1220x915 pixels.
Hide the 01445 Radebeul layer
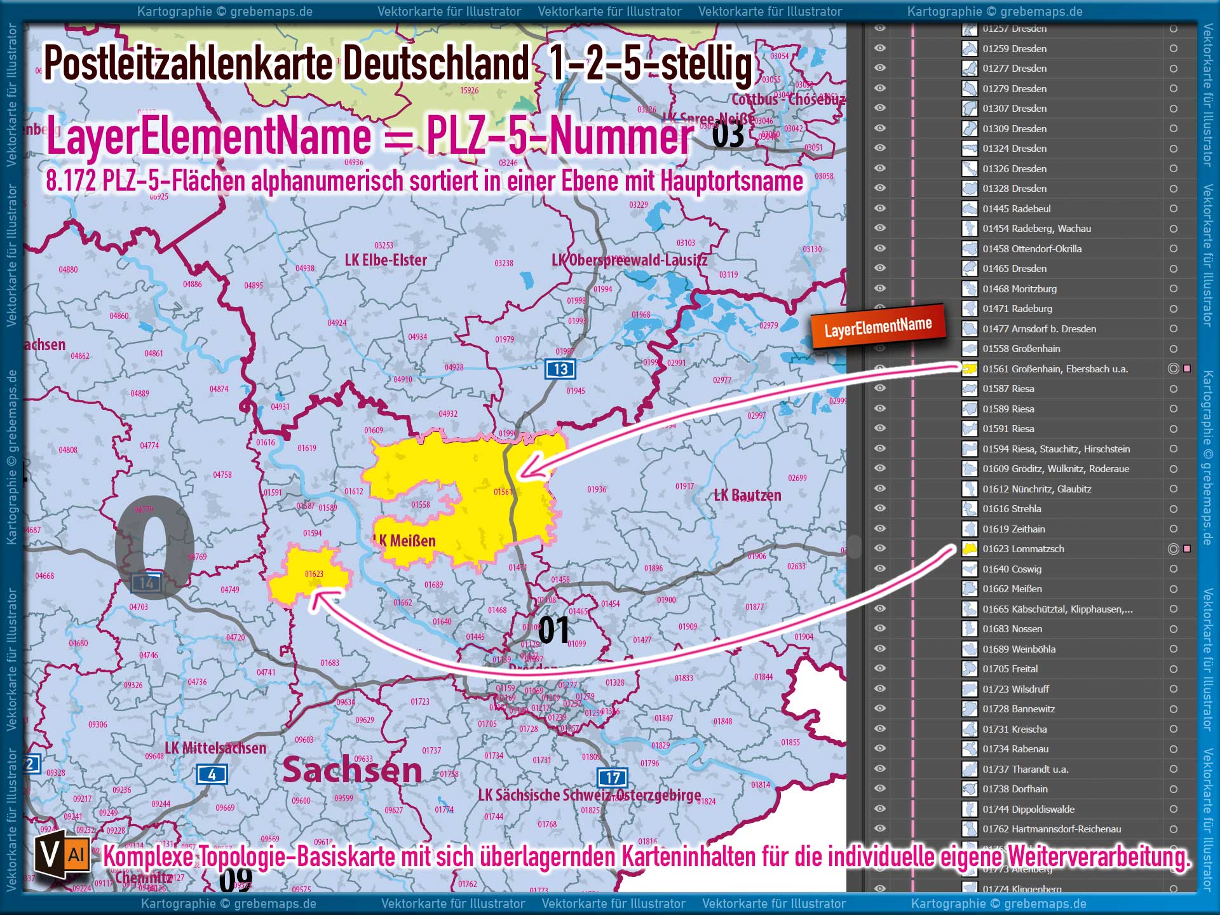[879, 208]
